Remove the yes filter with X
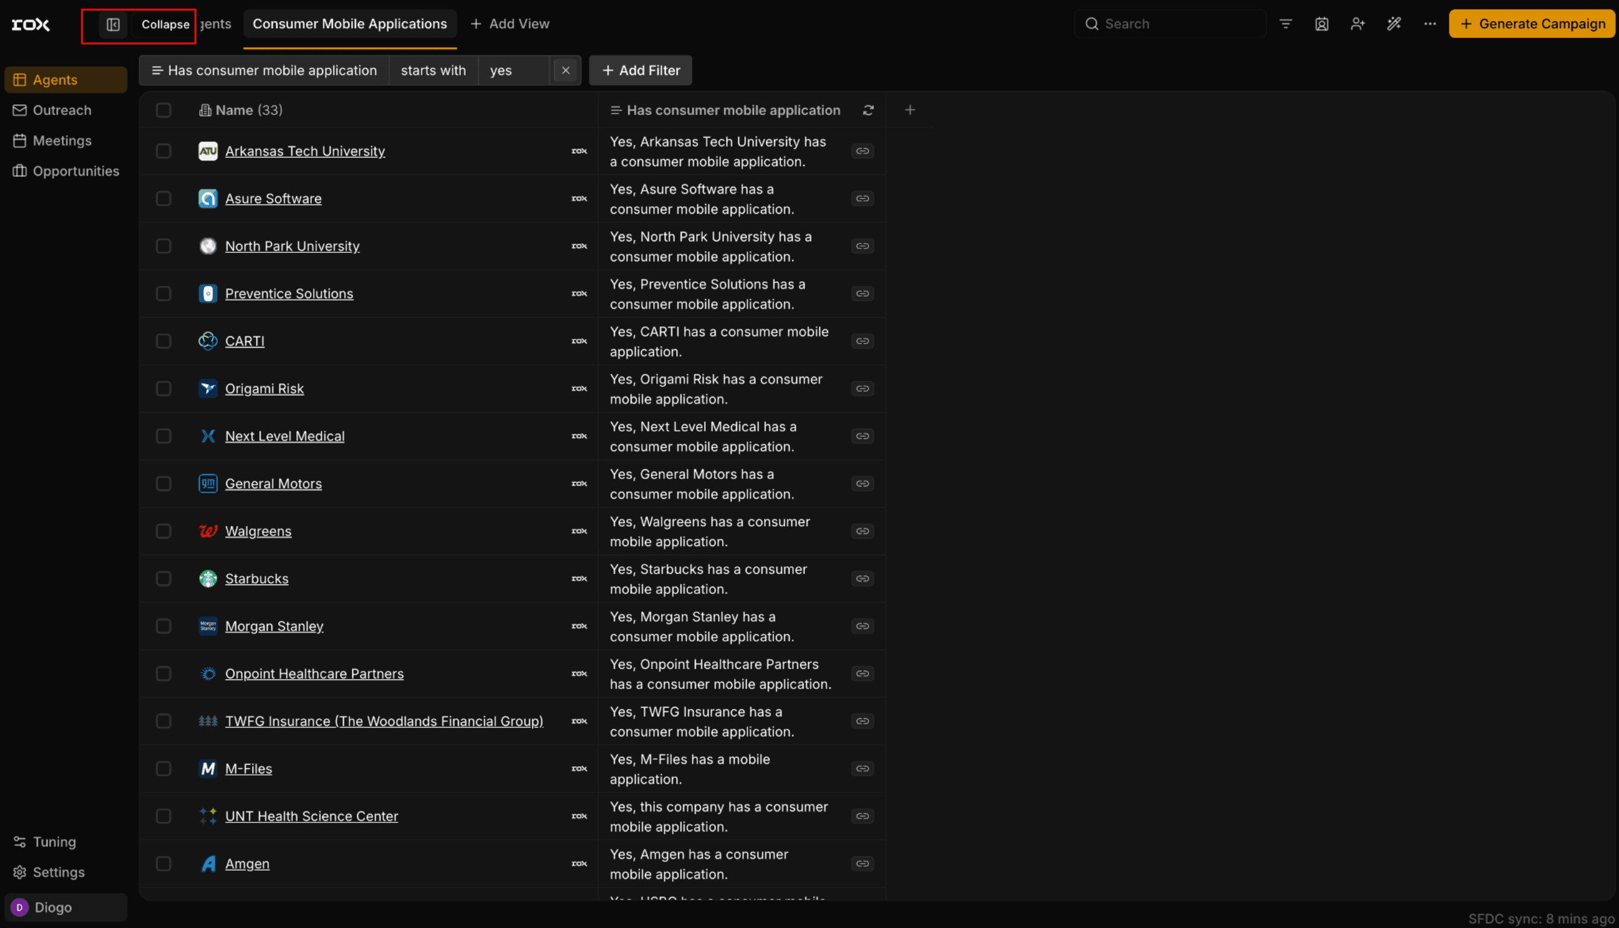Viewport: 1619px width, 928px height. (565, 71)
